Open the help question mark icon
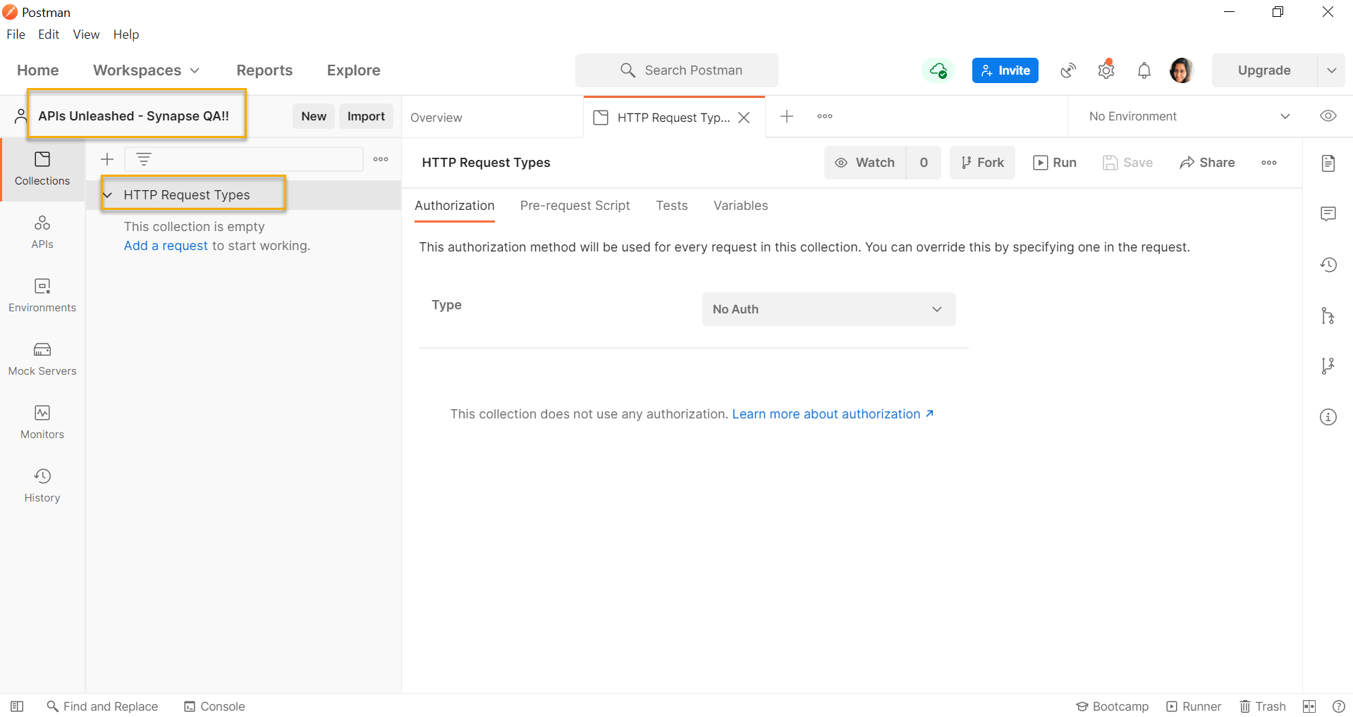 click(x=1339, y=706)
